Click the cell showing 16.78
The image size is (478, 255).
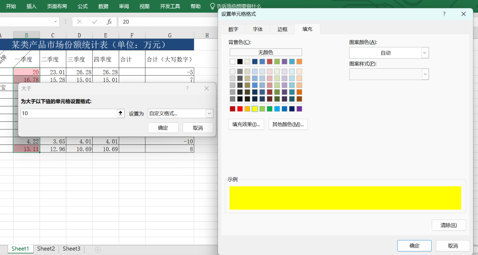(x=27, y=80)
